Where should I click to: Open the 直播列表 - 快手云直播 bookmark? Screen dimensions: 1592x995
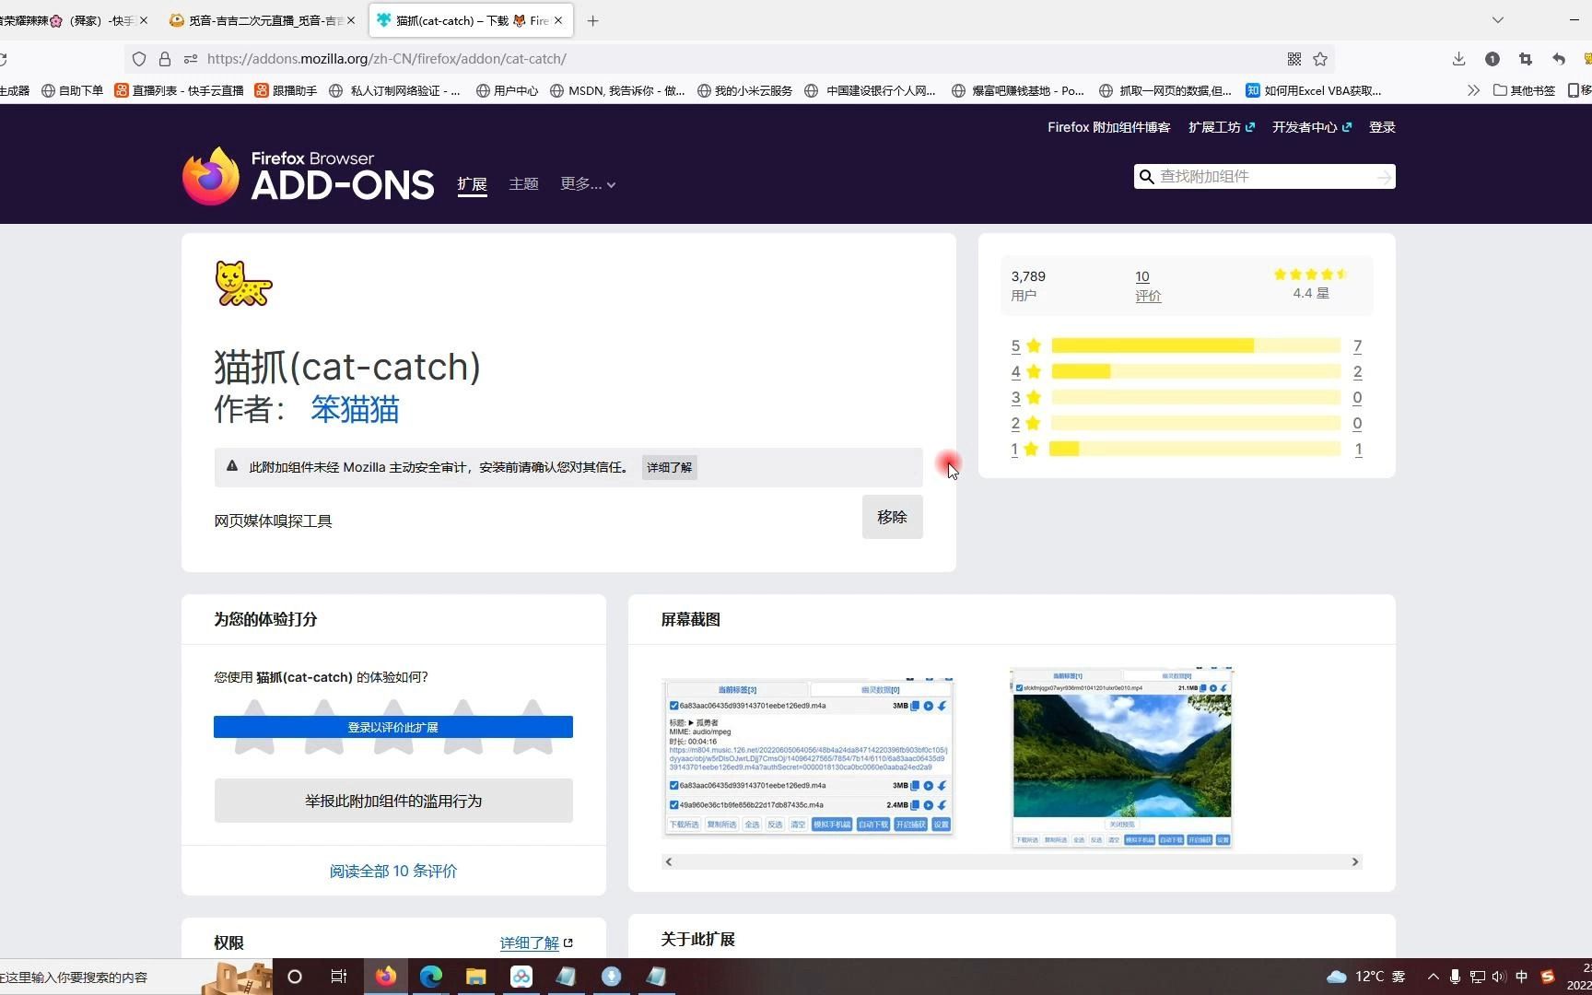(x=180, y=90)
